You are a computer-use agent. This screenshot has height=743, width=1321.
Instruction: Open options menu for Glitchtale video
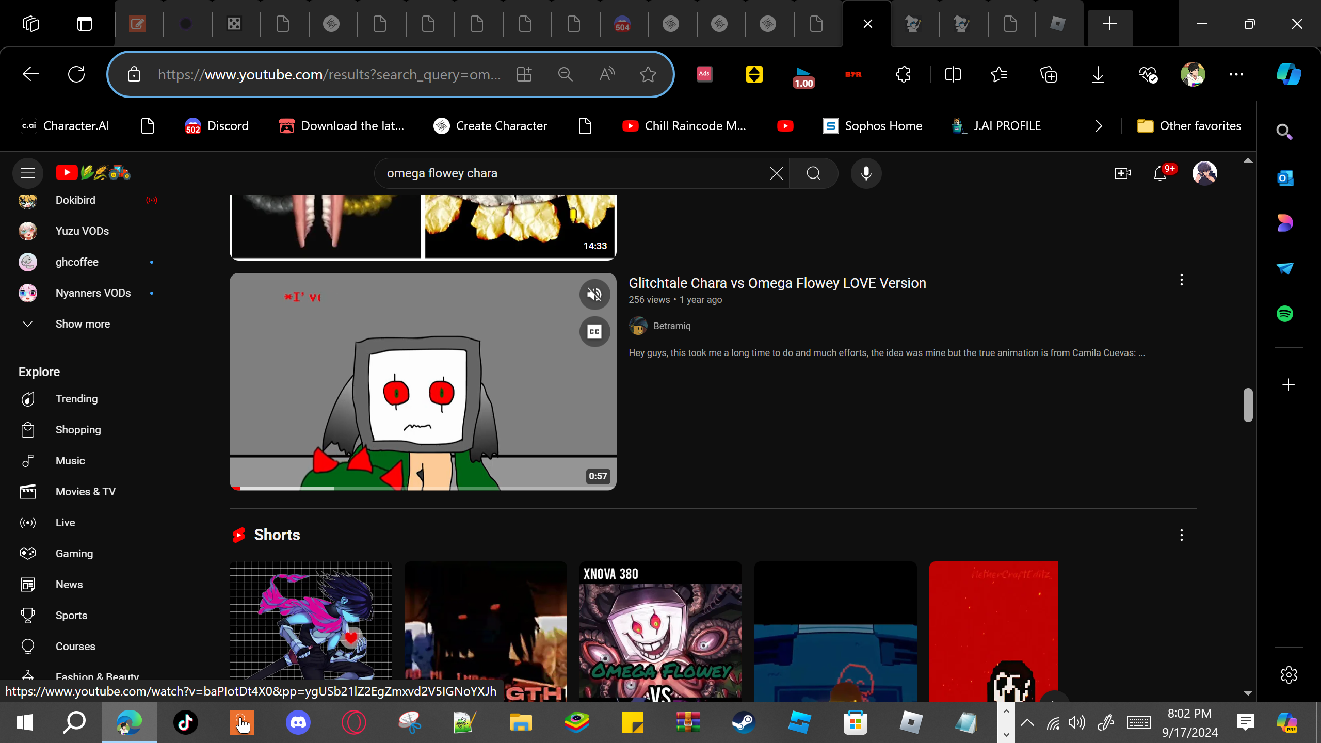1181,280
